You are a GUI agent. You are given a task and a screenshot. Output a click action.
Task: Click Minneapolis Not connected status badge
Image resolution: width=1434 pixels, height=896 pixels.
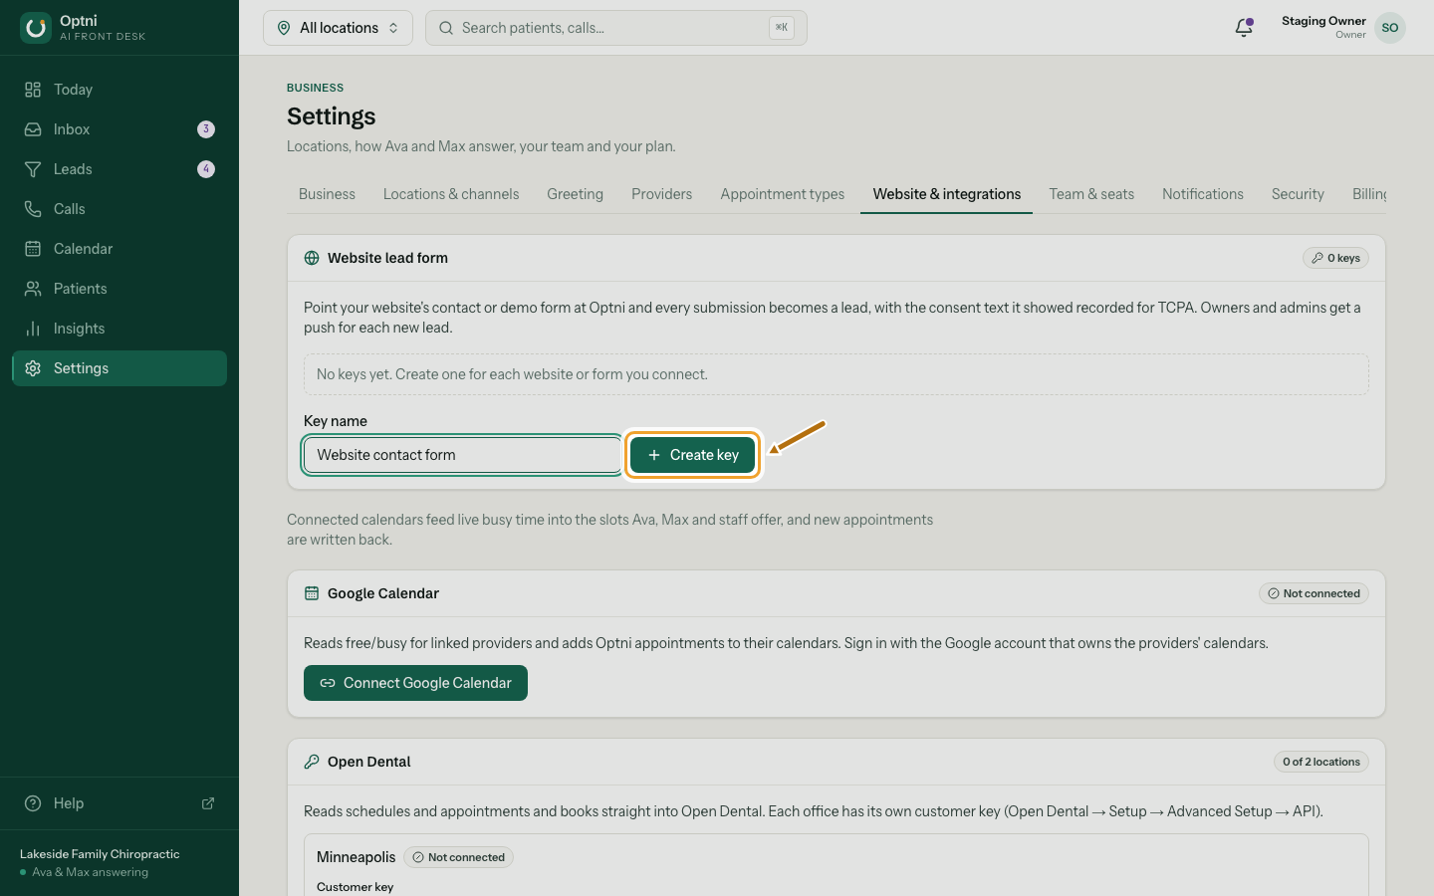[x=458, y=857]
